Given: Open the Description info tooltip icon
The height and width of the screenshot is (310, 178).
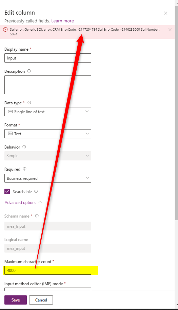Looking at the screenshot, I should click(x=29, y=71).
